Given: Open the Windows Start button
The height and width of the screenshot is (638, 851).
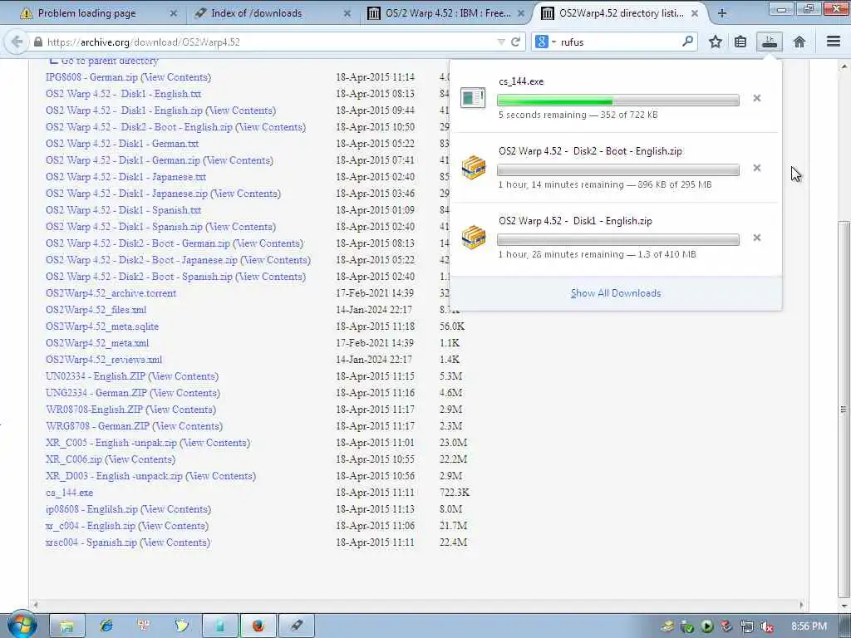Looking at the screenshot, I should [22, 625].
